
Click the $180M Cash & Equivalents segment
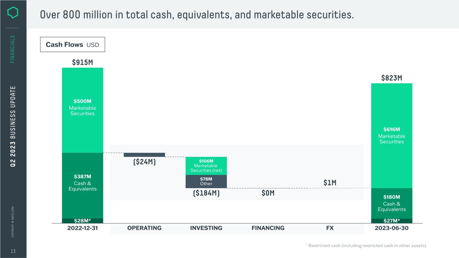click(391, 203)
